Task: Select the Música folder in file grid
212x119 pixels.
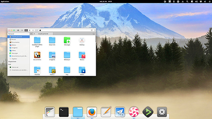Action: coord(82,56)
